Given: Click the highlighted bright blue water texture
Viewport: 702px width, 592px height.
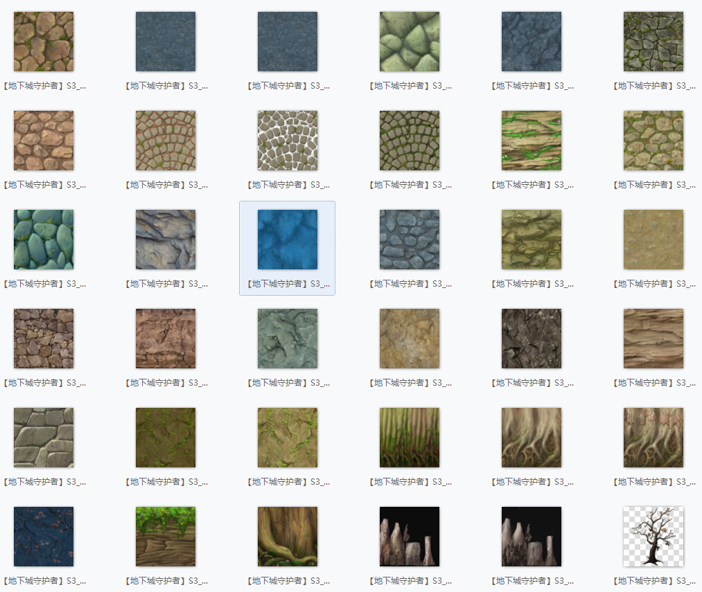Looking at the screenshot, I should [x=288, y=240].
